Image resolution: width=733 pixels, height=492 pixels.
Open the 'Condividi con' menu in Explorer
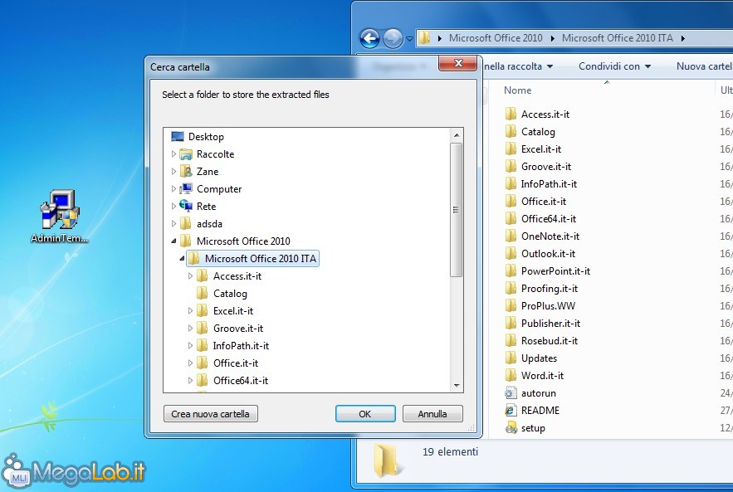pyautogui.click(x=615, y=66)
